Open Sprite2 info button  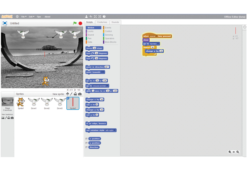(x=68, y=98)
